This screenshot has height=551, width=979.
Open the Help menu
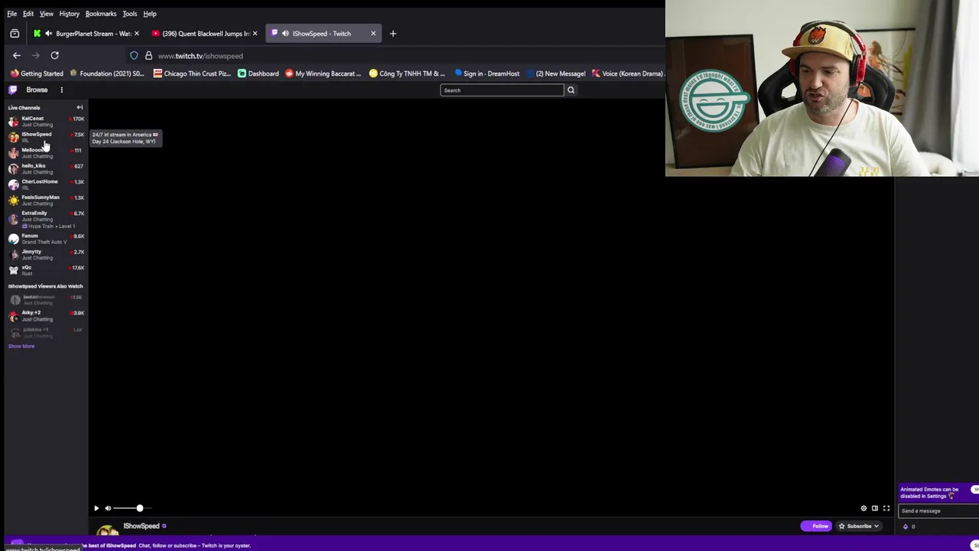[x=150, y=14]
